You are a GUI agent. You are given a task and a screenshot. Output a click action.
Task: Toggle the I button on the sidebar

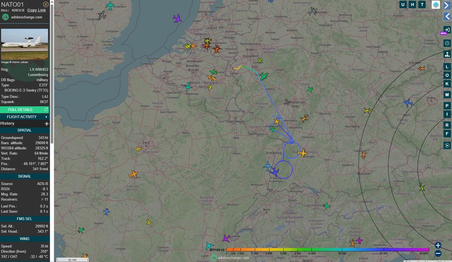[x=447, y=114]
